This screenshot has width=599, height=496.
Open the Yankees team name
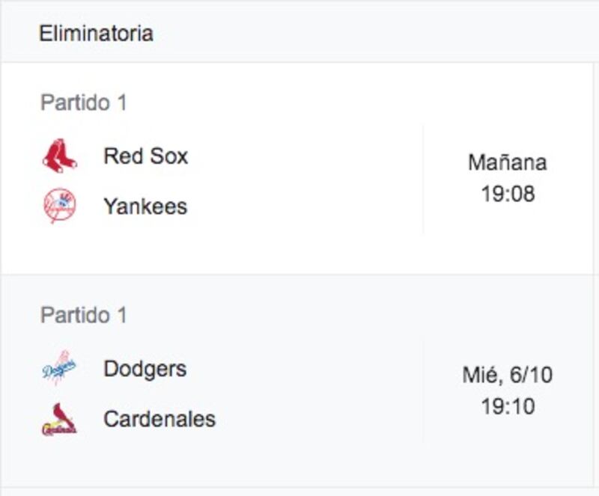click(145, 206)
